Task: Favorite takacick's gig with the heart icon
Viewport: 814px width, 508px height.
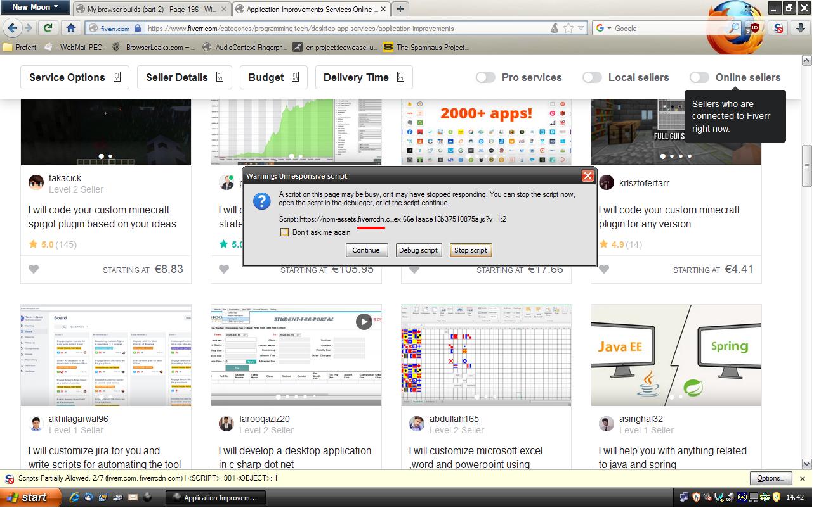Action: point(34,269)
